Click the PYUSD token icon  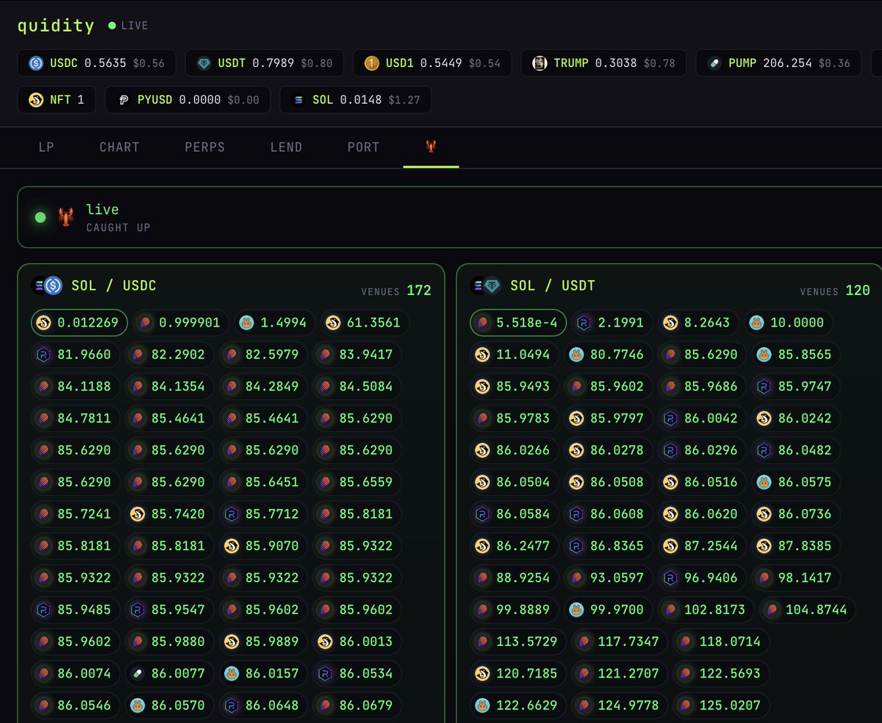124,99
